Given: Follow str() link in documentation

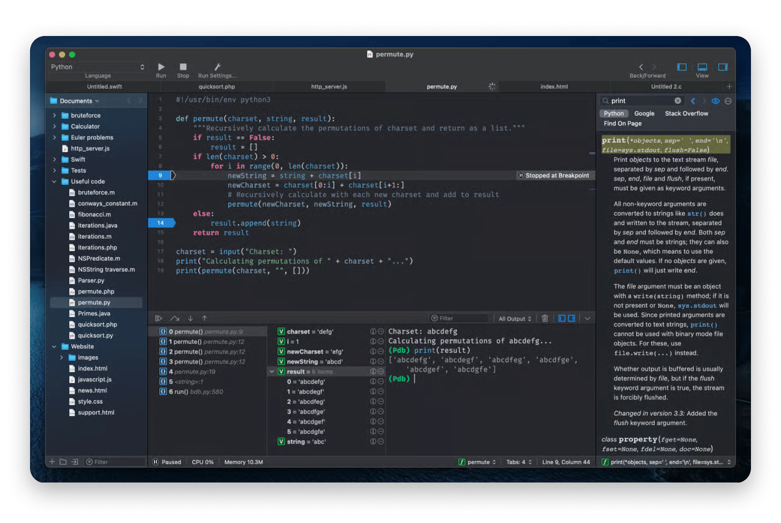Looking at the screenshot, I should [x=696, y=213].
